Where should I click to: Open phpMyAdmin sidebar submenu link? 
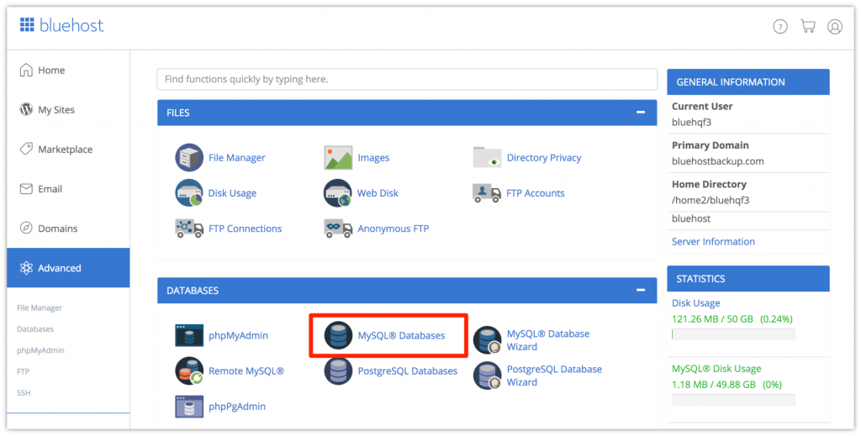point(40,350)
